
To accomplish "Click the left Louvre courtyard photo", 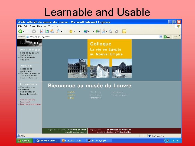I will 78,68.
